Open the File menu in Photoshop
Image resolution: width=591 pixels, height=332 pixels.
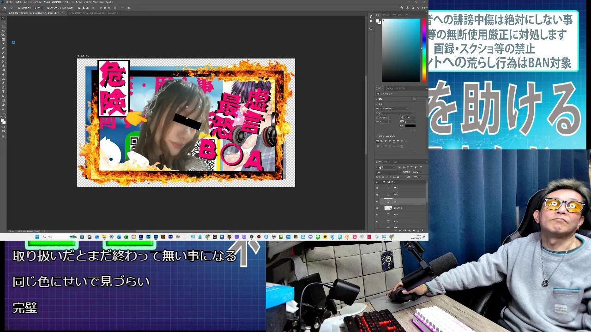click(x=10, y=2)
